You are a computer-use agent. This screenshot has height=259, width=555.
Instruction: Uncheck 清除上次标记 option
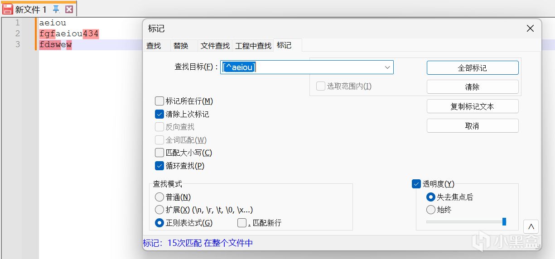pos(159,114)
